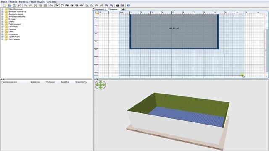Open the Правка menu
Screen dimensions: 269x151
click(13, 2)
